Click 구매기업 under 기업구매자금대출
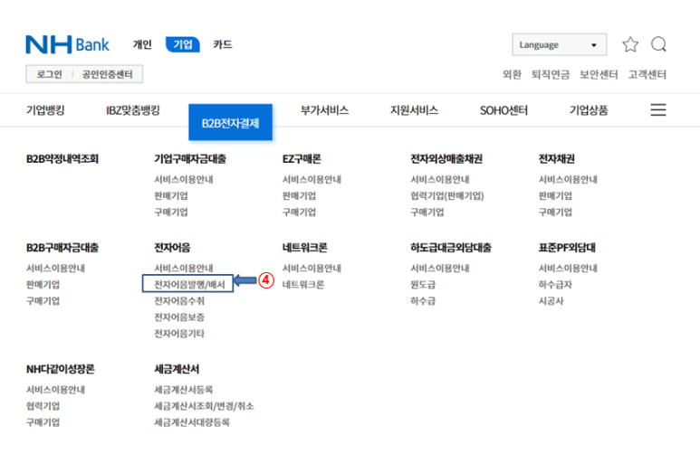The height and width of the screenshot is (473, 700). [x=171, y=213]
